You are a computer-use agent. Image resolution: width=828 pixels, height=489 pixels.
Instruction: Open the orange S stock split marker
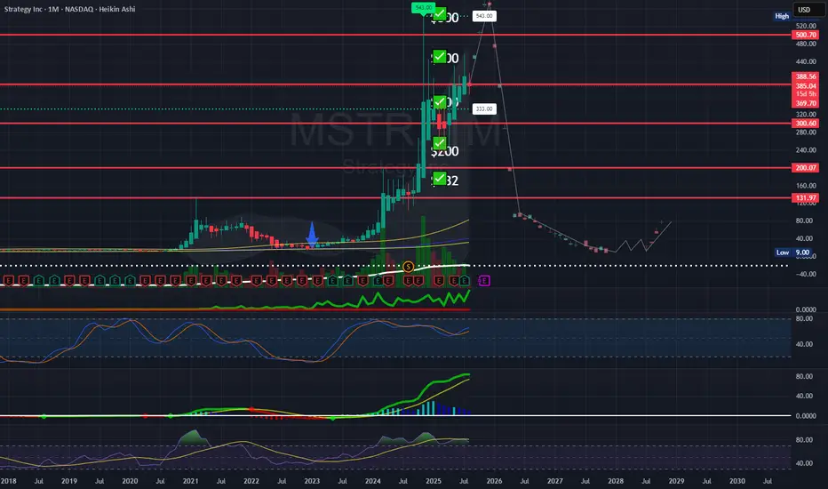pos(408,267)
